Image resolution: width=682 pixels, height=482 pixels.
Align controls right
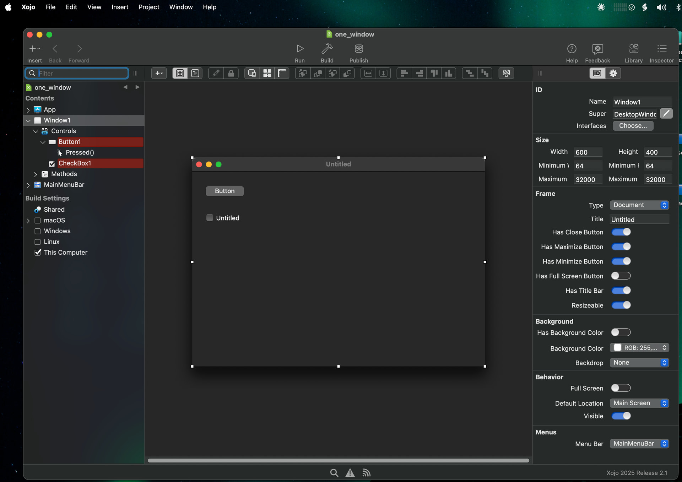point(419,73)
